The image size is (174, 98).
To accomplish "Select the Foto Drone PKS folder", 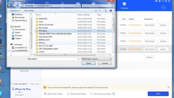I will tap(73, 37).
